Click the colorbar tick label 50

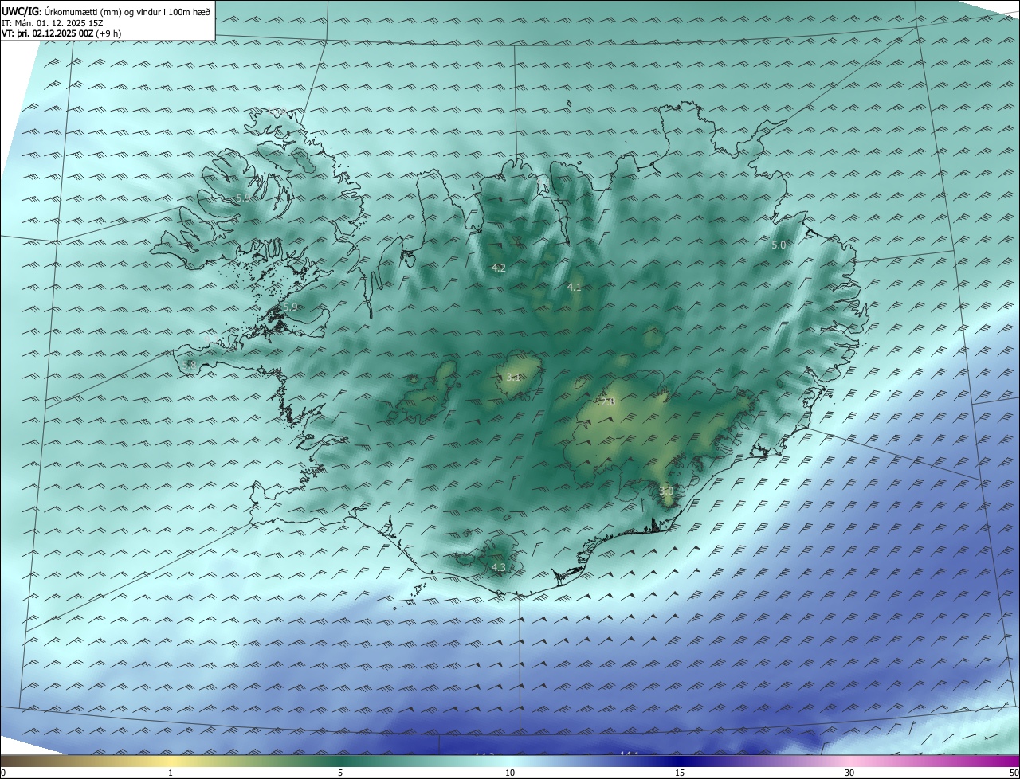coord(1014,773)
